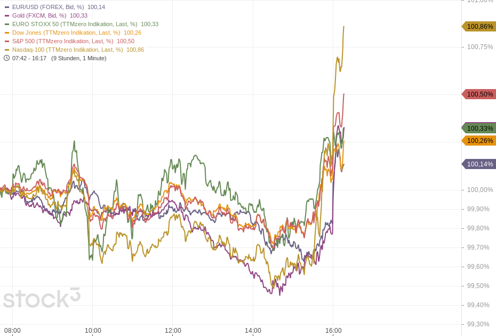Image resolution: width=496 pixels, height=336 pixels.
Task: Click the EUR/USD legend value 100,14
Action: [x=96, y=7]
